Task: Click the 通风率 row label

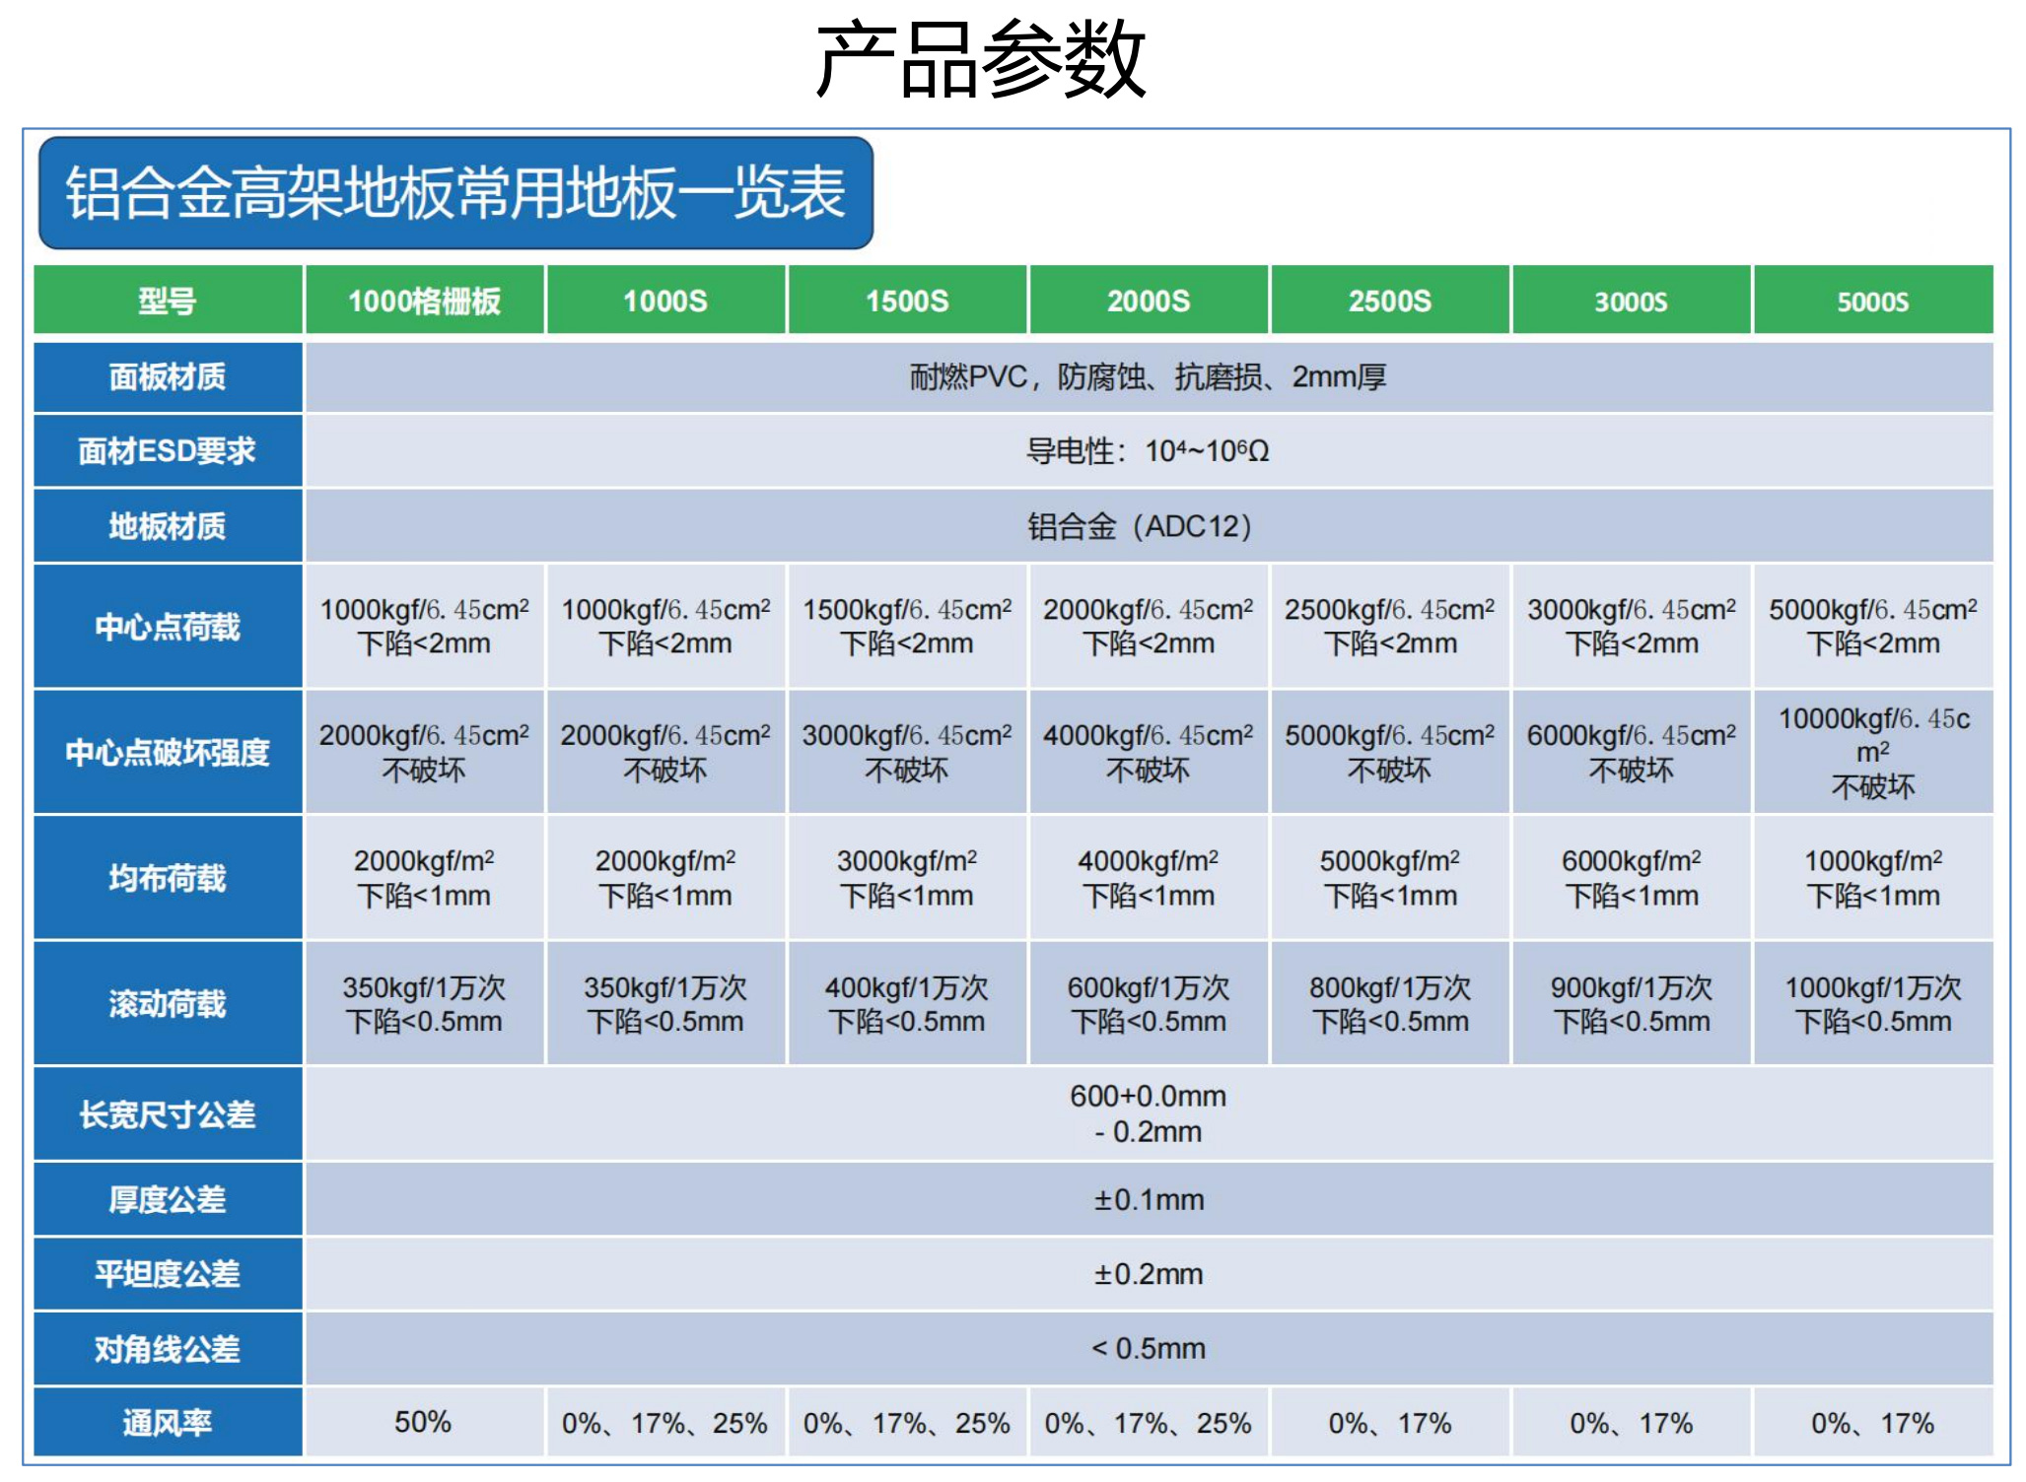Action: (168, 1423)
